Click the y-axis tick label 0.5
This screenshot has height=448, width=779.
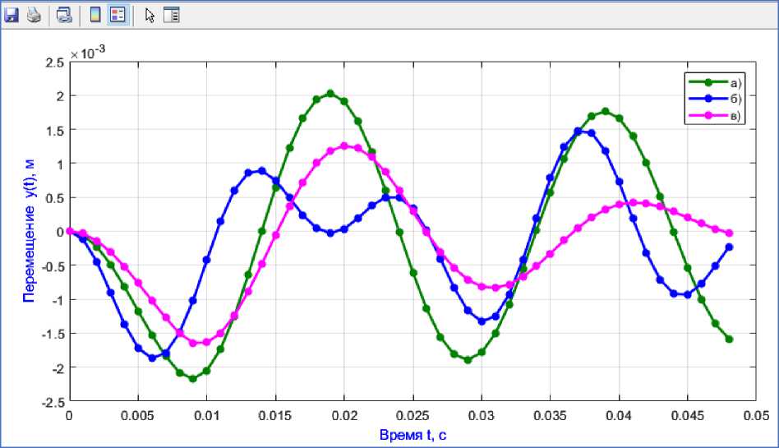(x=55, y=198)
